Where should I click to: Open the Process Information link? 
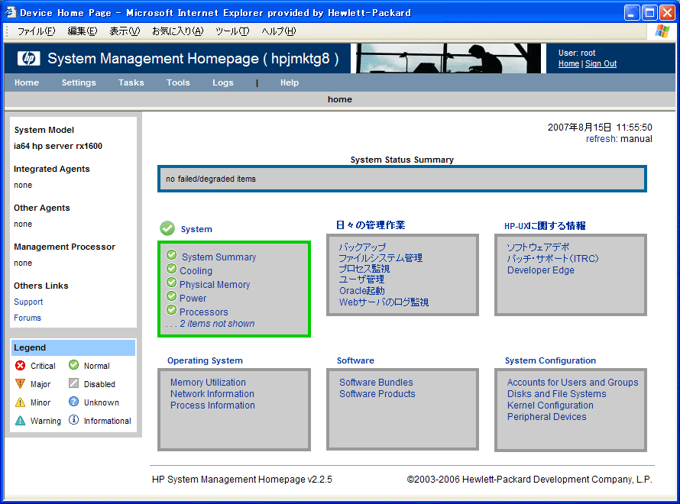pos(212,405)
